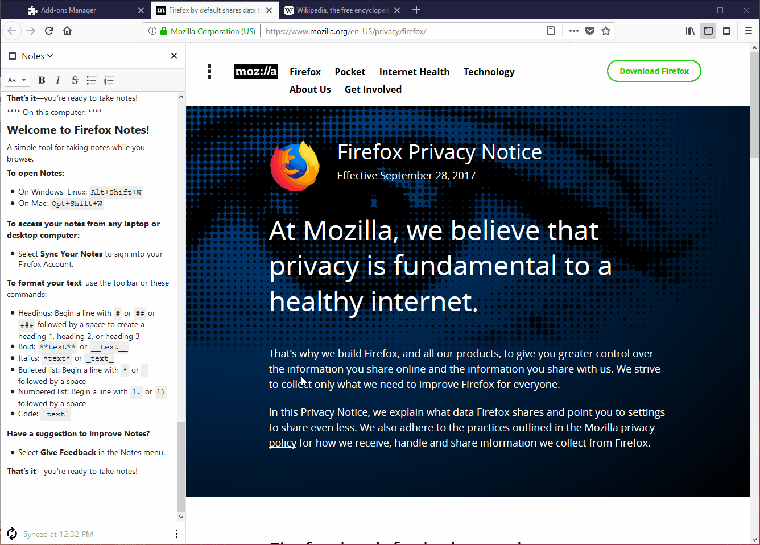
Task: Open the Mozilla privacy policy link
Action: point(461,435)
